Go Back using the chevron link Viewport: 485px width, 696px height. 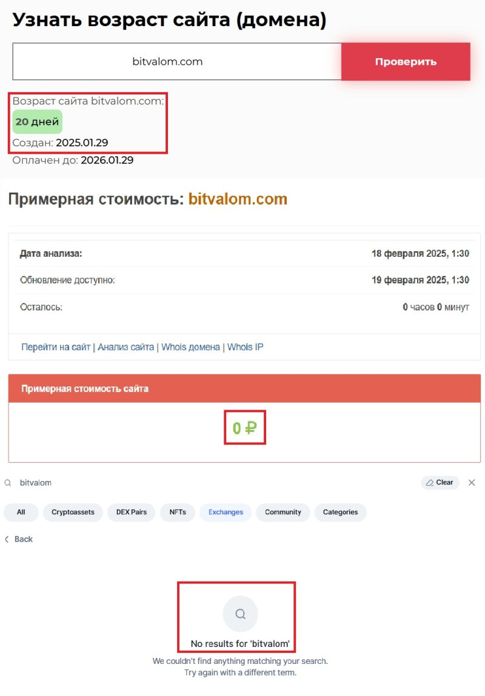pyautogui.click(x=19, y=539)
